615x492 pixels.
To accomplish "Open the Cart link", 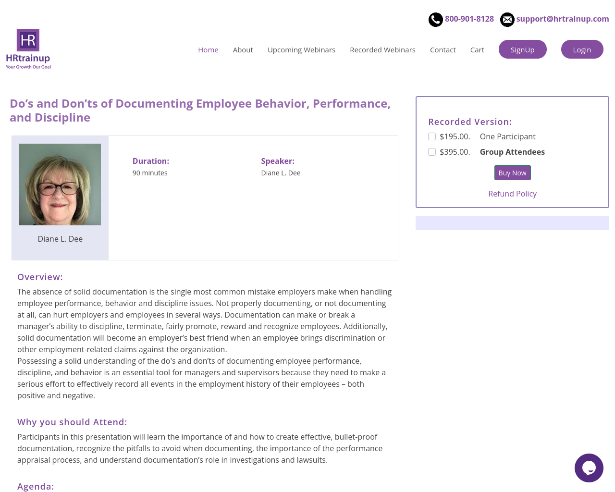I will coord(477,50).
